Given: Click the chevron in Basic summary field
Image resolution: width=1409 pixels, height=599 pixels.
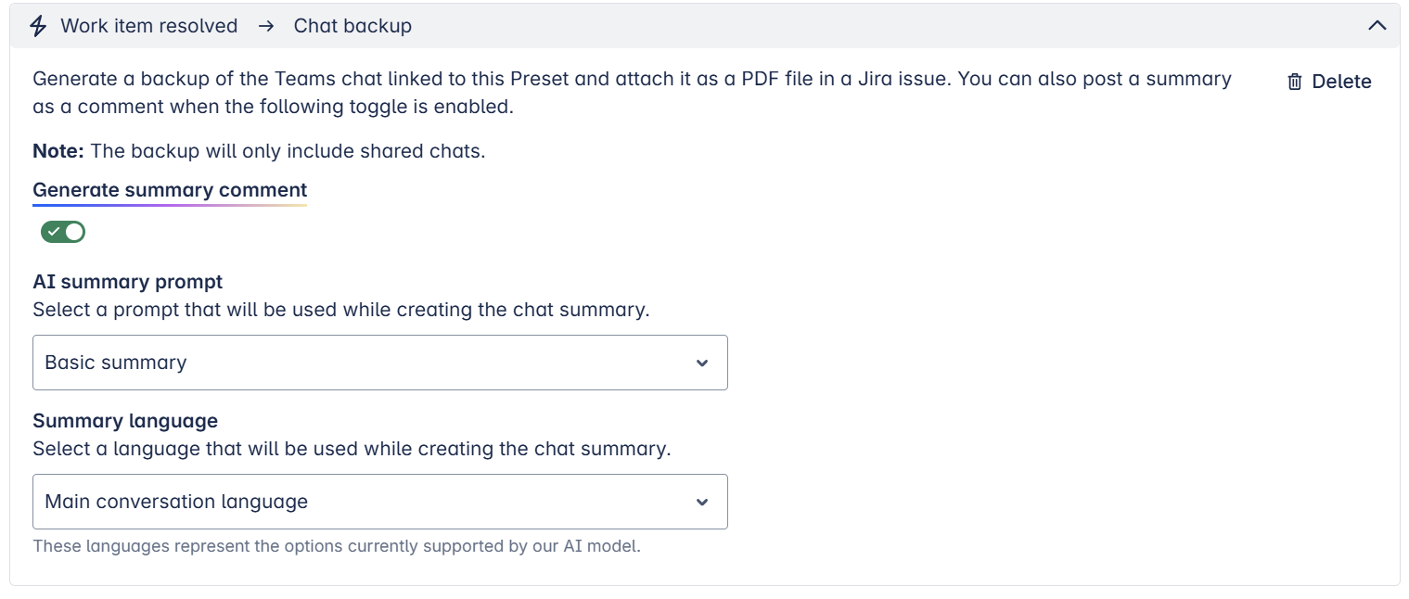Looking at the screenshot, I should pos(702,363).
